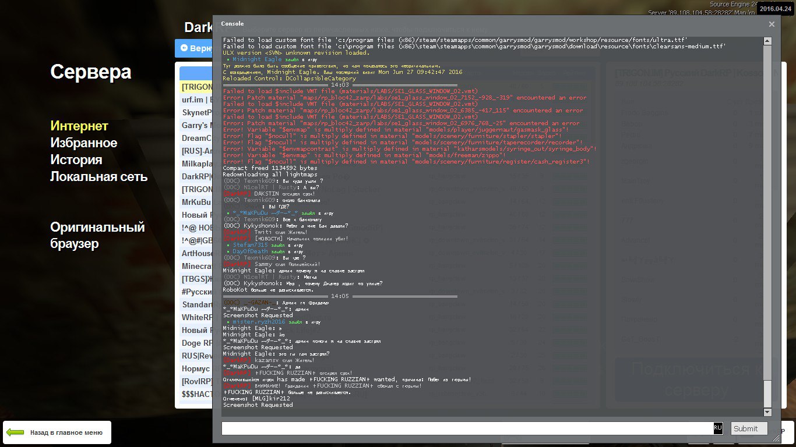Select the highlighted [TRIGON server row
Screen dimensions: 796x447
(196, 87)
